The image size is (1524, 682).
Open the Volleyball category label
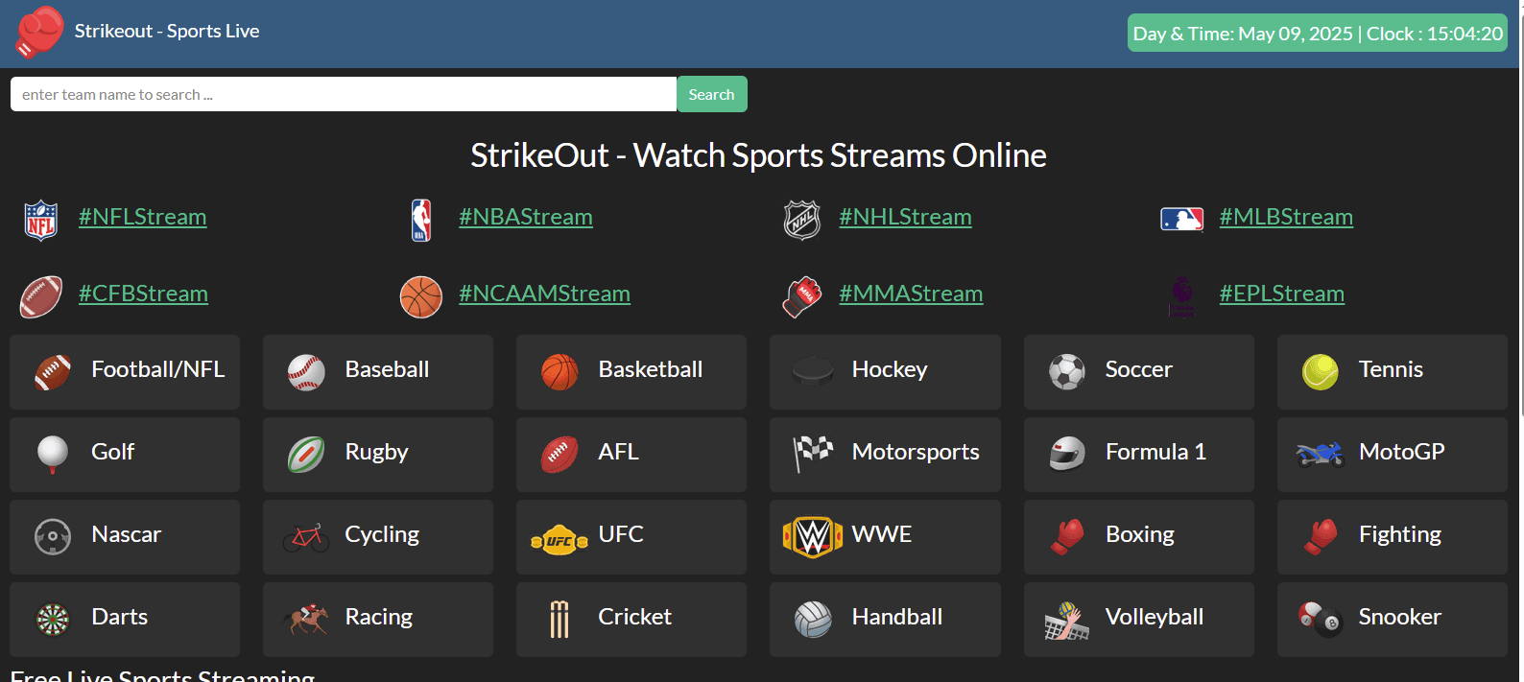(1155, 617)
